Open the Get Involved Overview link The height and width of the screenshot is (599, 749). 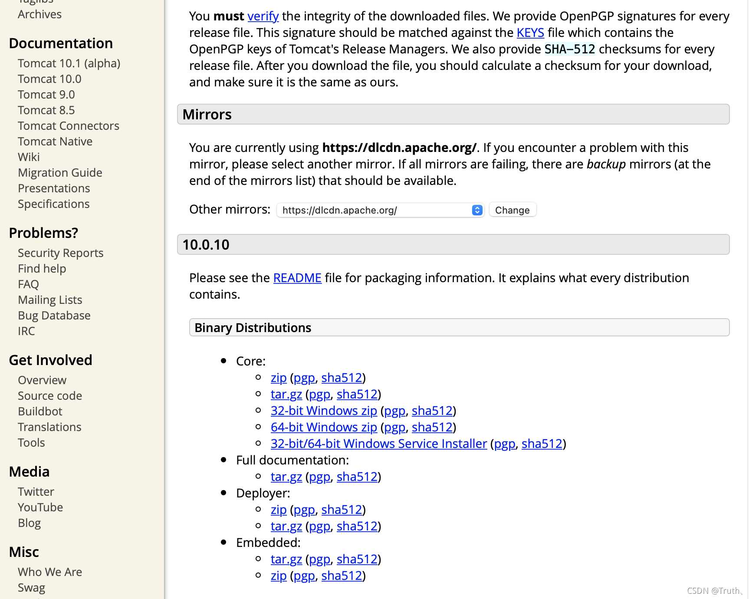click(x=42, y=380)
